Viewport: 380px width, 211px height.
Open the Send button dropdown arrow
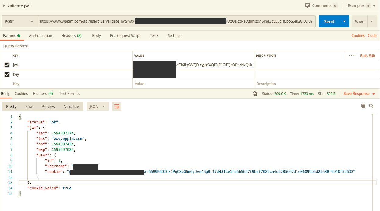[x=344, y=21]
